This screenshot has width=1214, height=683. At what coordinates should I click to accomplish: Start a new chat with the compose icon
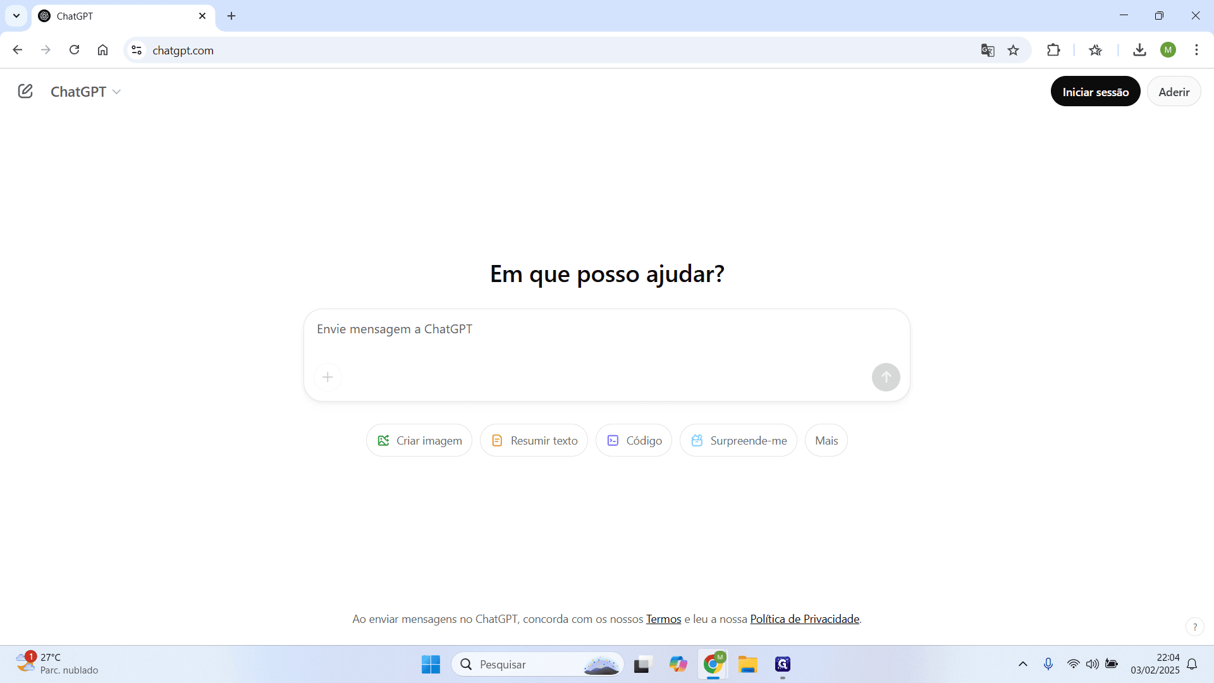pos(25,92)
